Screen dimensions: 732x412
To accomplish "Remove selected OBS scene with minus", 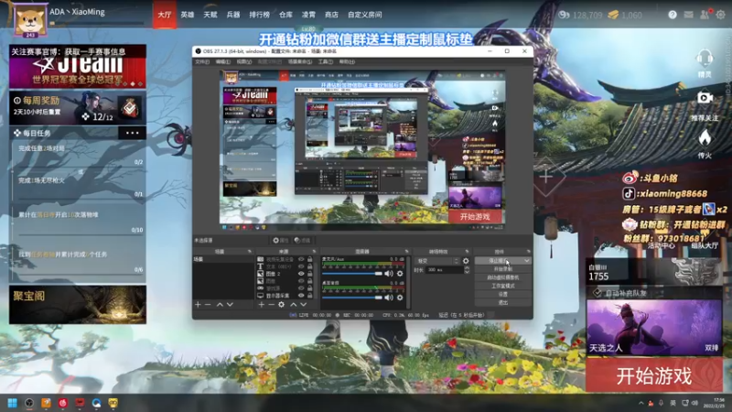I will tap(209, 305).
